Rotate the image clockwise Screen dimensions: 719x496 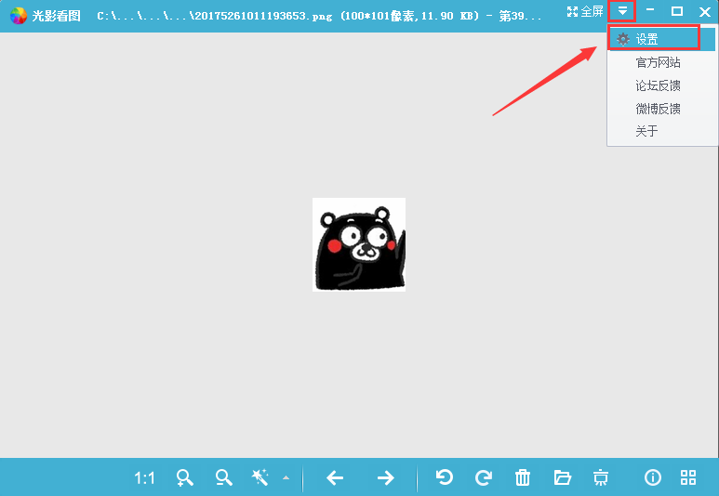(x=484, y=478)
